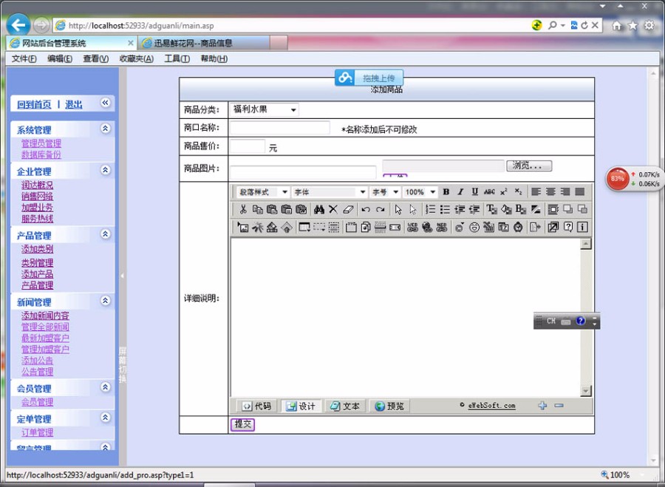
Task: Toggle bold formatting in the editor
Action: pyautogui.click(x=444, y=192)
